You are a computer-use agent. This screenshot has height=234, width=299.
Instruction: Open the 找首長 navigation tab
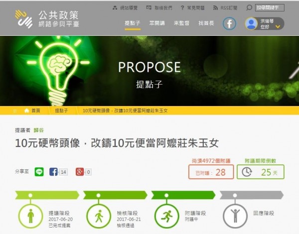tap(206, 23)
